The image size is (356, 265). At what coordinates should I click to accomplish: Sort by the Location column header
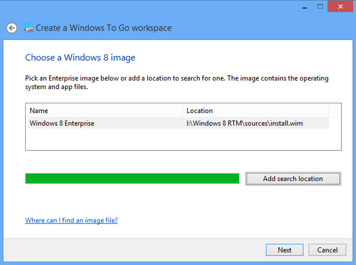[x=256, y=111]
